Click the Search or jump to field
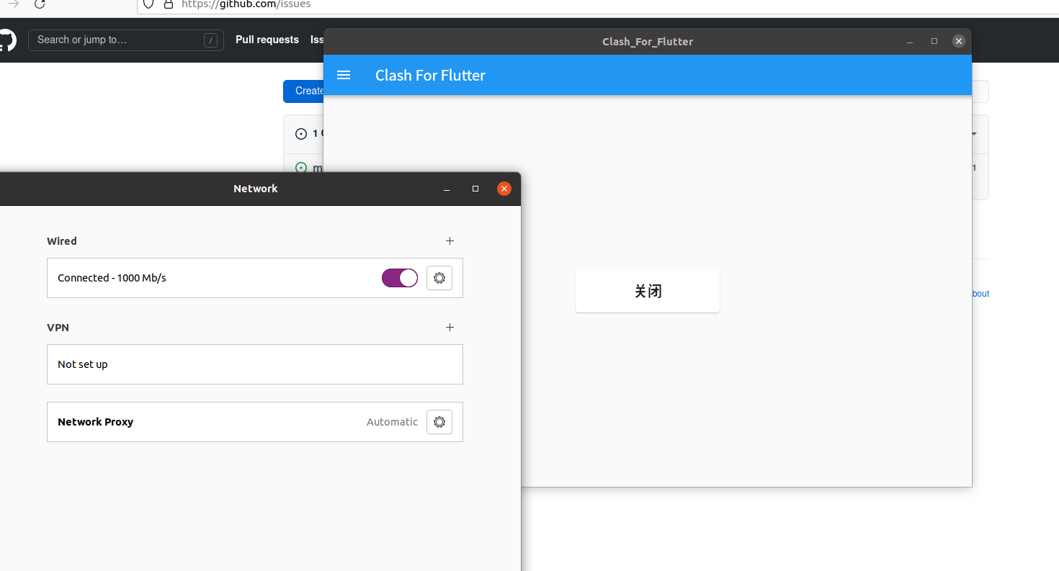 (126, 40)
